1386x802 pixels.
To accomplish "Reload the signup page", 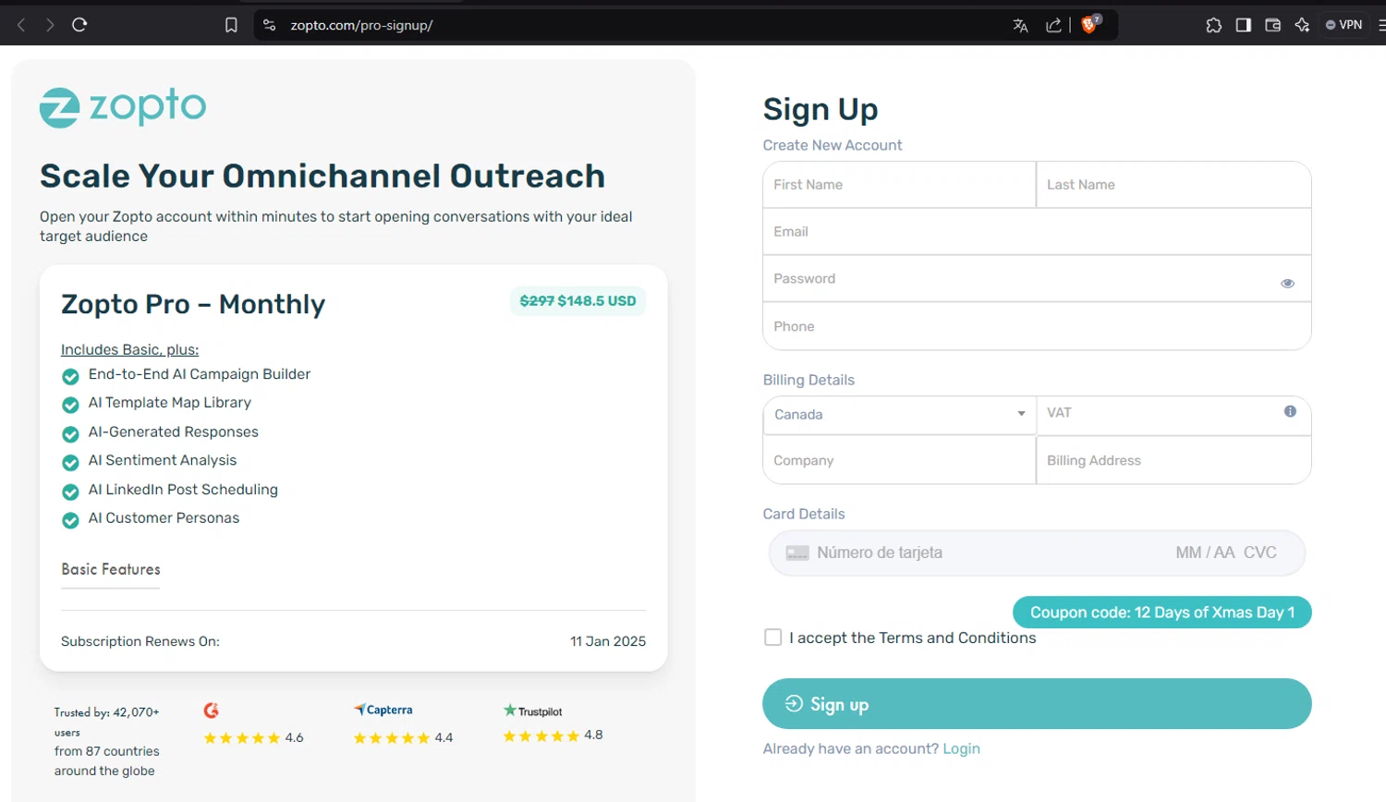I will coord(79,25).
